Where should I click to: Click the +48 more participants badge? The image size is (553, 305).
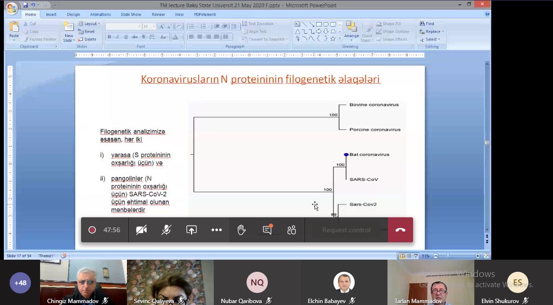click(20, 283)
